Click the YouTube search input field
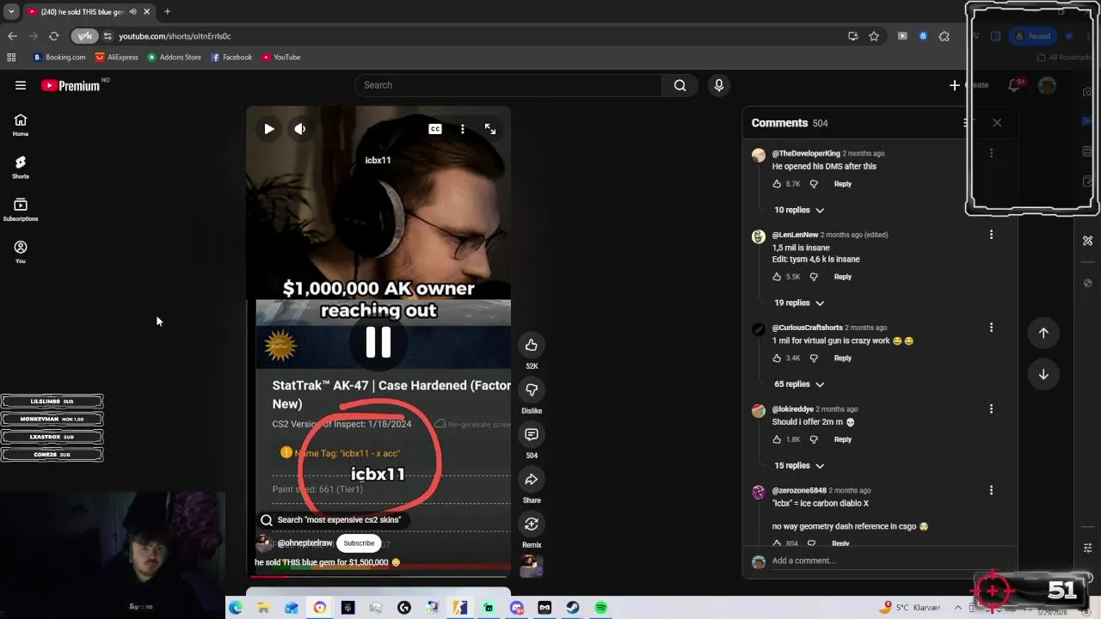This screenshot has width=1101, height=619. point(507,85)
